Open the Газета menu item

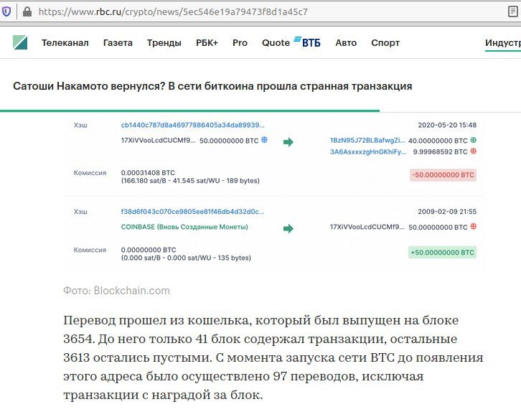(x=118, y=43)
